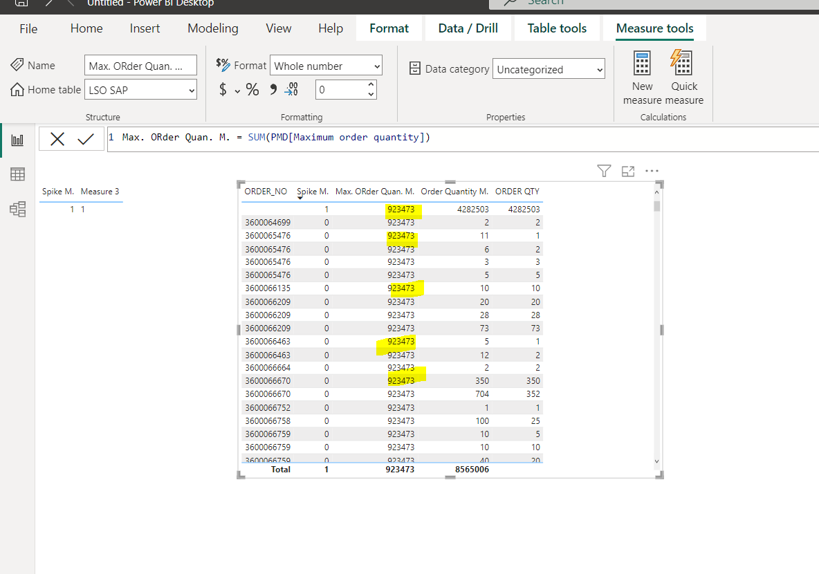Switch to the Data view icon
Viewport: 819px width, 574px height.
click(17, 174)
